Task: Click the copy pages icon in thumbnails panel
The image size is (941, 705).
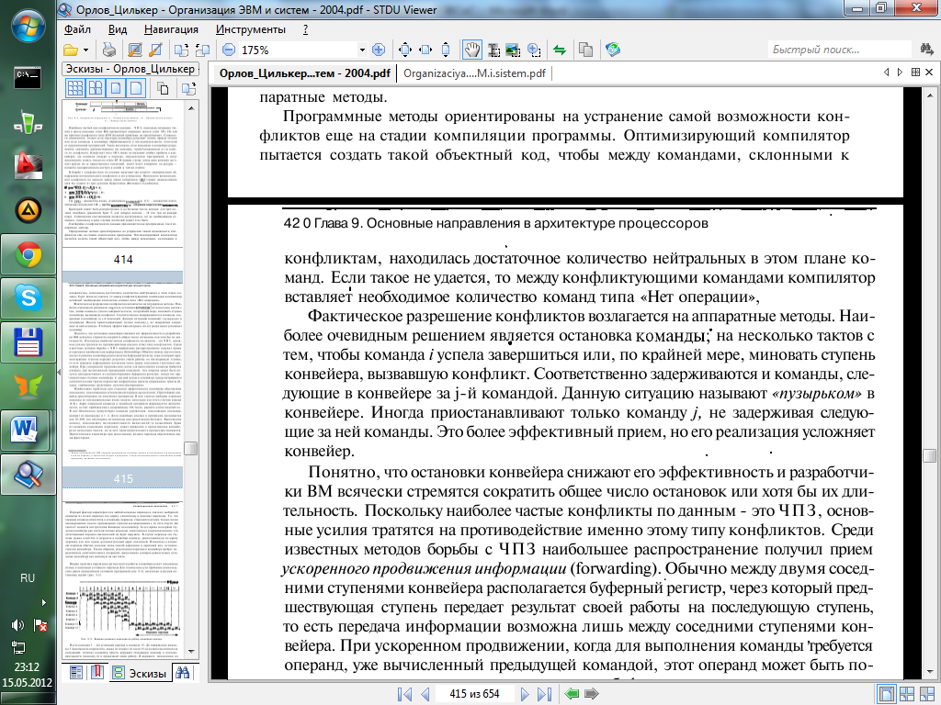Action: pyautogui.click(x=163, y=89)
